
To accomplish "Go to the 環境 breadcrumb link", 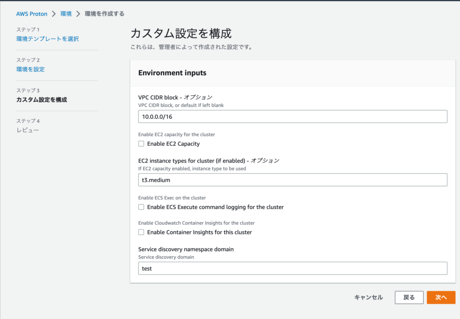I will [66, 14].
